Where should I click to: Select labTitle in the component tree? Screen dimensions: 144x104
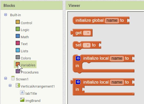31,93
